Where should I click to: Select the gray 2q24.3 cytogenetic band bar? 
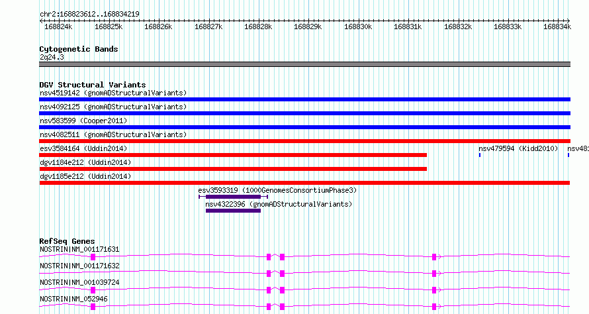pyautogui.click(x=304, y=64)
